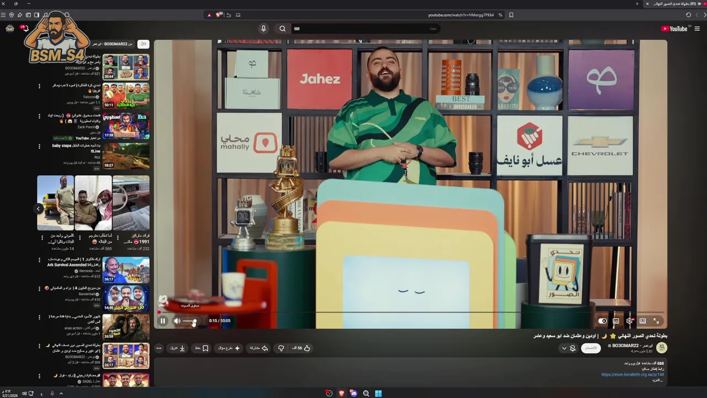Reload the page with the browser refresh icon
This screenshot has width=707, height=398.
pyautogui.click(x=688, y=15)
